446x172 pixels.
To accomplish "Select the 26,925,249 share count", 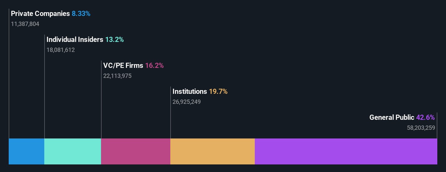I will (x=186, y=102).
